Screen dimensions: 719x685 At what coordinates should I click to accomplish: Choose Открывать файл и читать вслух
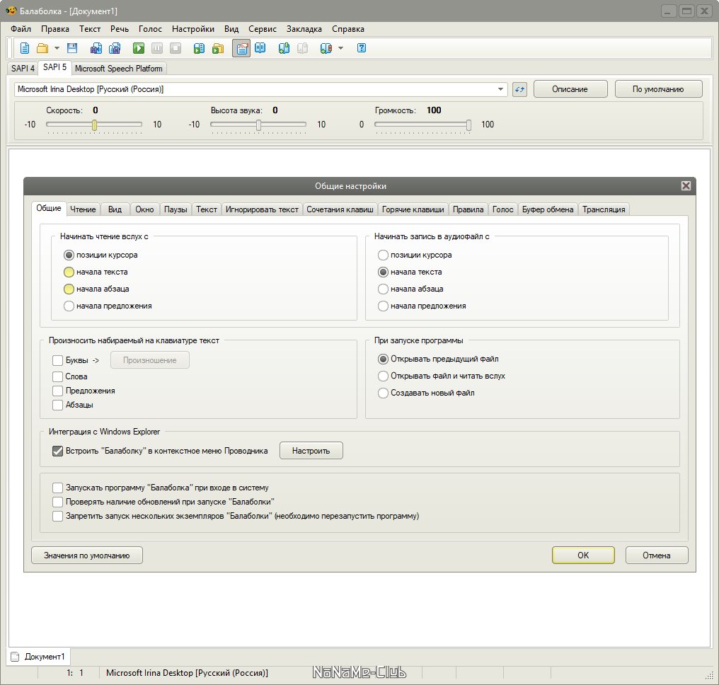[x=383, y=376]
